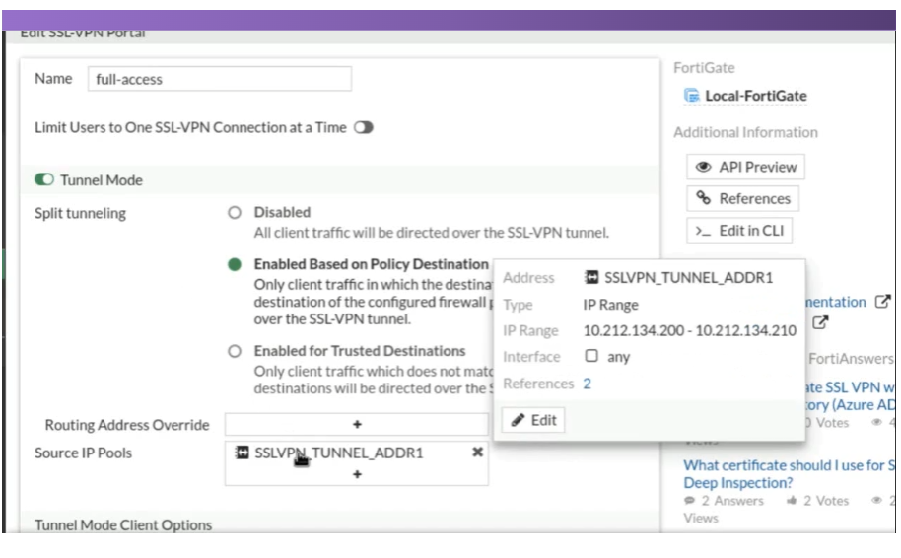Click Tunnel Mode Client Options section header
The image size is (901, 558).
click(123, 524)
